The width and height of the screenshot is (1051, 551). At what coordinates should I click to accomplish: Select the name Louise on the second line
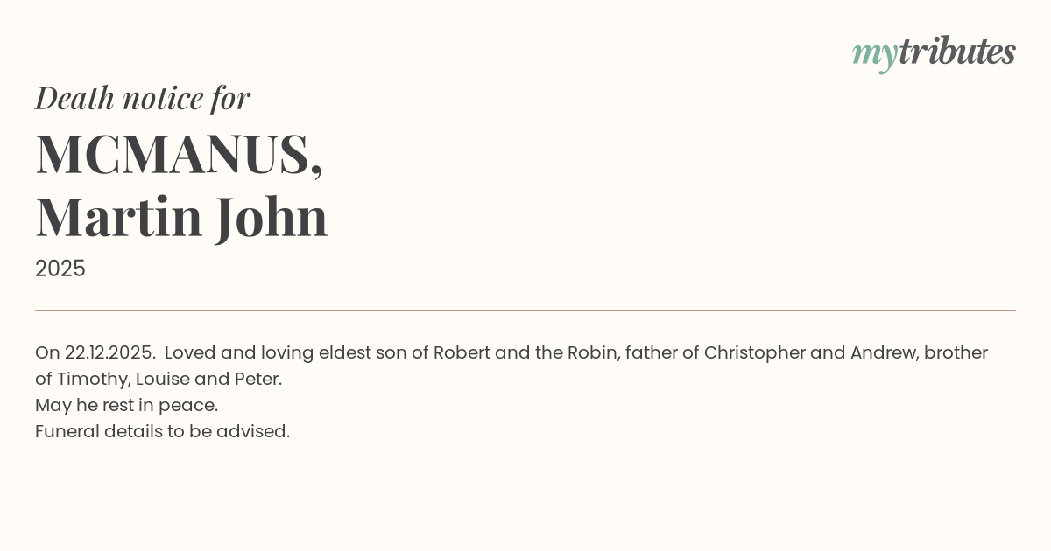tap(163, 379)
